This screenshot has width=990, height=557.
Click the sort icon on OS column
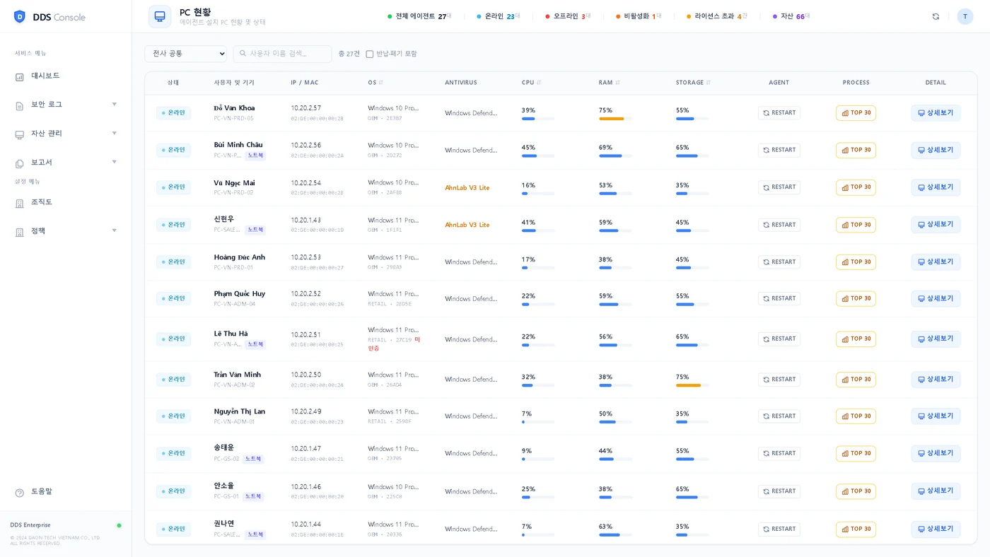(381, 83)
